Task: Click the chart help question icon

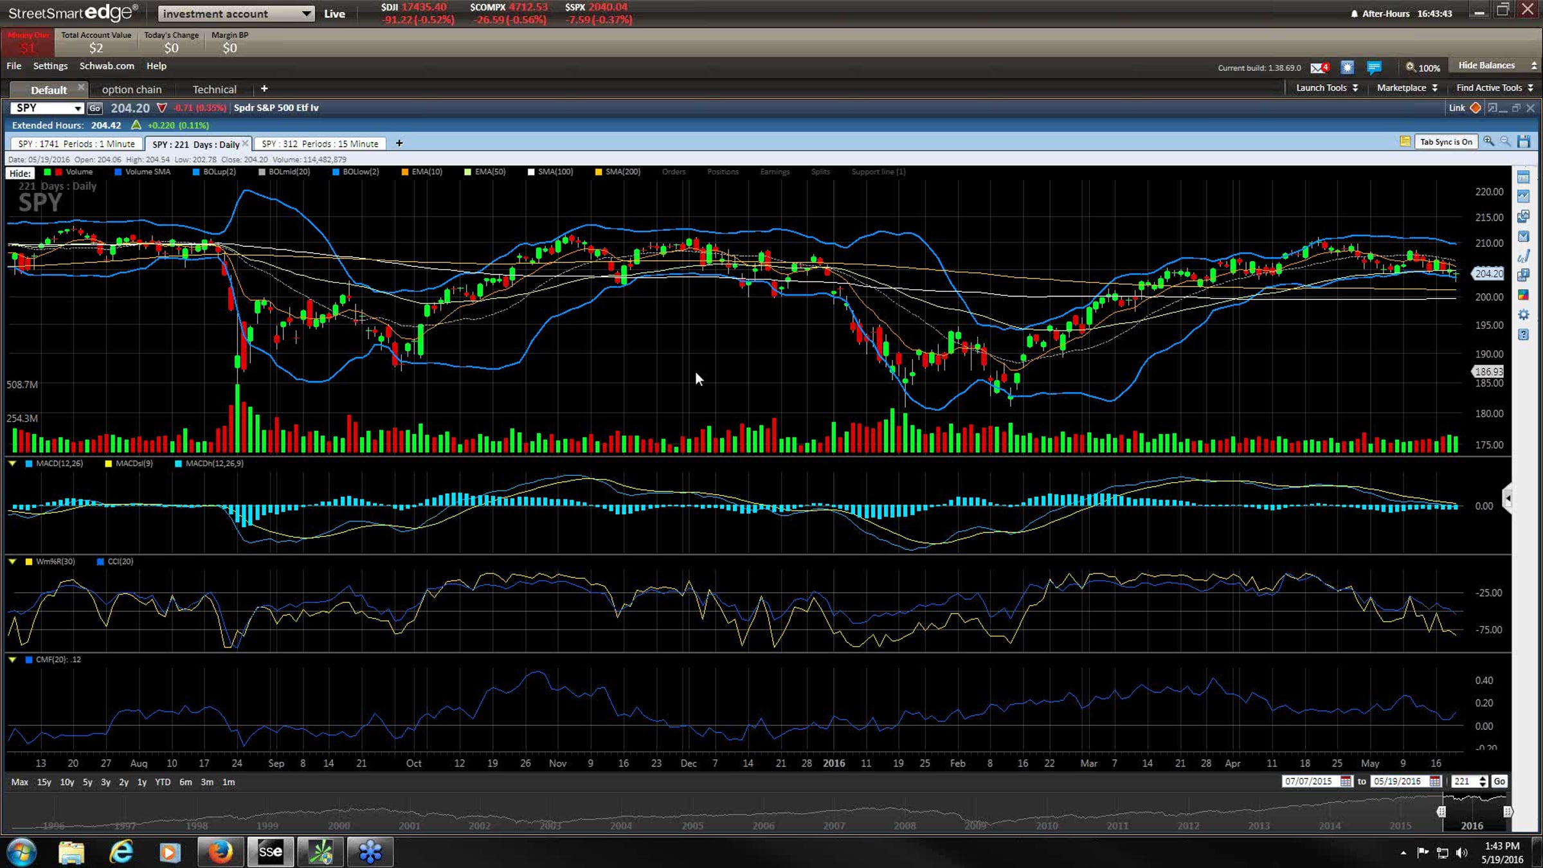Action: [x=1523, y=334]
